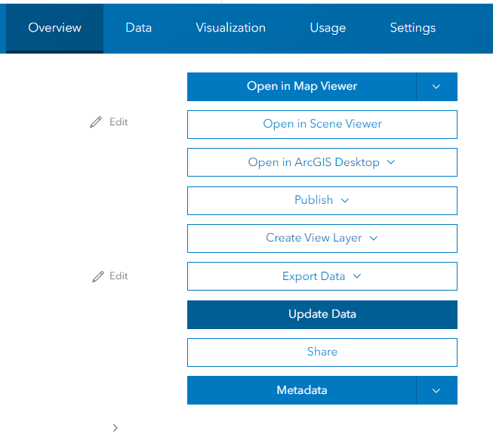This screenshot has height=434, width=493.
Task: Click the Edit text level with Scene Viewer
Action: click(x=119, y=122)
